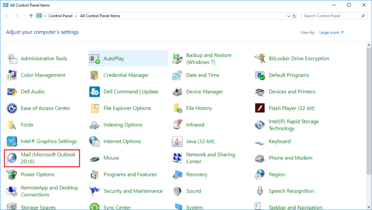Viewport: 372px width, 210px height.
Task: Click the Control Panel title bar icon
Action: tap(6, 5)
